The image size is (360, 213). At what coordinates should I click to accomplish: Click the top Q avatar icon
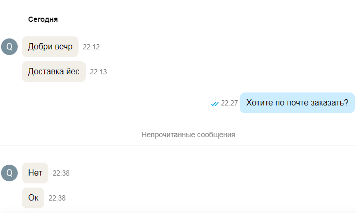(9, 47)
